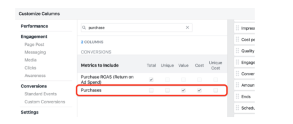The image size is (293, 124).
Task: Click into the column search field
Action: (135, 28)
